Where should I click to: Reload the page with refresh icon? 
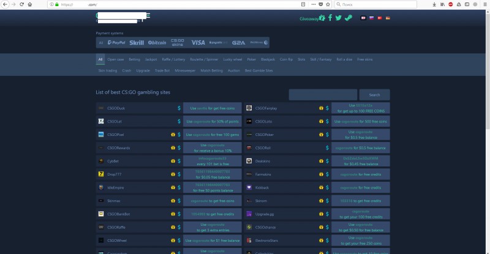click(x=21, y=4)
